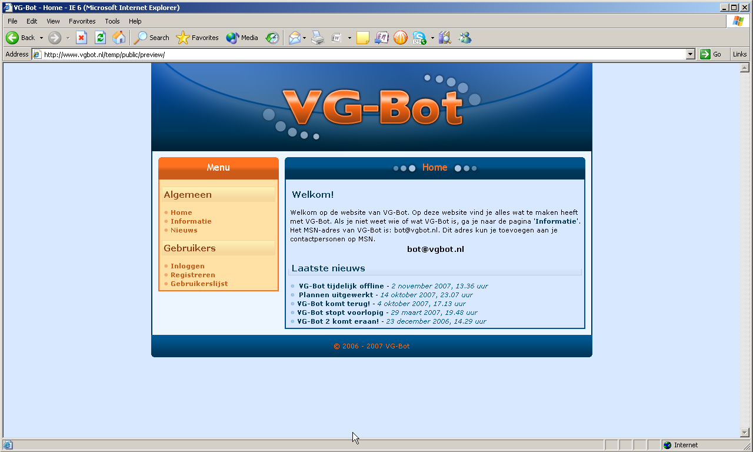
Task: Expand the address bar dropdown
Action: [x=691, y=54]
